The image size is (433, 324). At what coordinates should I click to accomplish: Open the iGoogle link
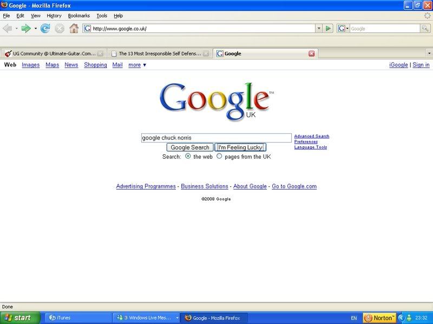tap(398, 65)
